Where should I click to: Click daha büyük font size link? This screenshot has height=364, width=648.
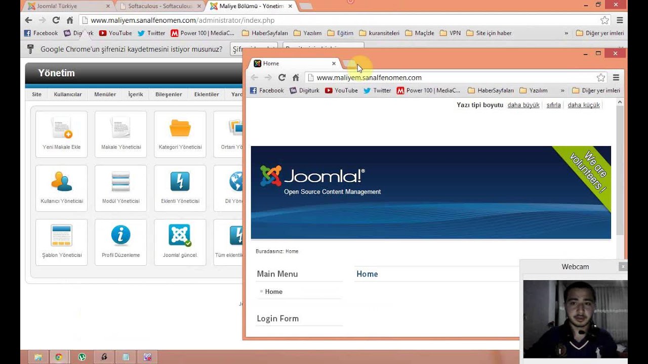(x=523, y=105)
